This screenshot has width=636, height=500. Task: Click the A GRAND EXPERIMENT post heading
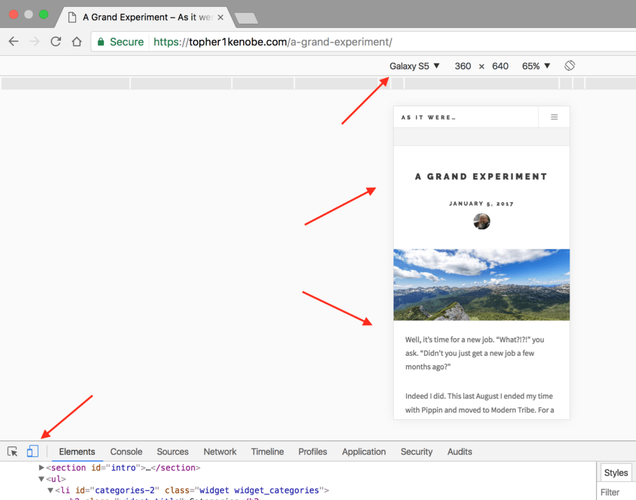[x=481, y=176]
